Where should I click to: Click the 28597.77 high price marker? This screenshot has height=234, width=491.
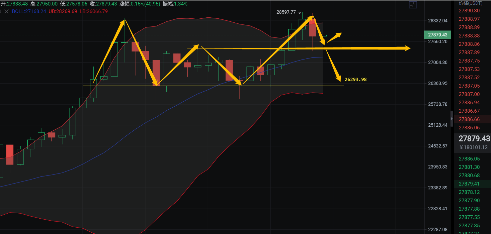(x=286, y=12)
